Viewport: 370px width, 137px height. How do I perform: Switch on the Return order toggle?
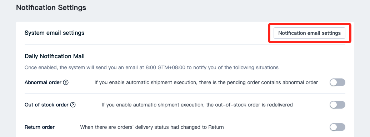pos(337,127)
